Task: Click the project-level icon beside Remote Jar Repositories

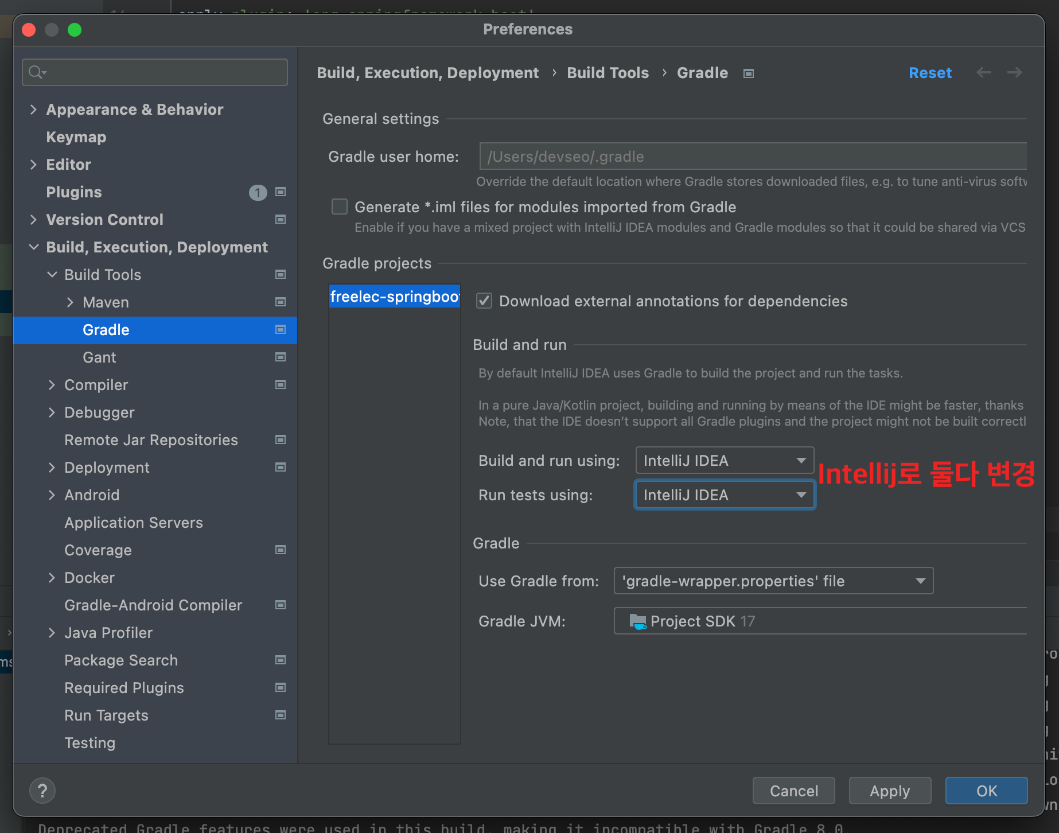Action: (281, 439)
